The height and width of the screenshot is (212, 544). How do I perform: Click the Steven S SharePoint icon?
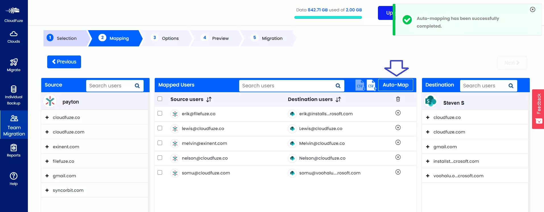point(431,101)
